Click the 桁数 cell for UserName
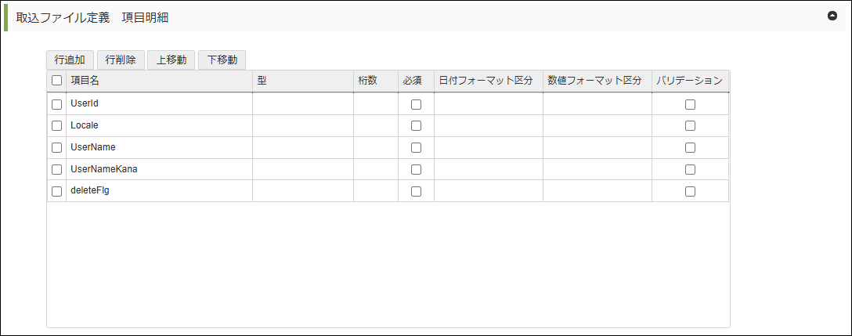852x336 pixels. click(x=376, y=147)
